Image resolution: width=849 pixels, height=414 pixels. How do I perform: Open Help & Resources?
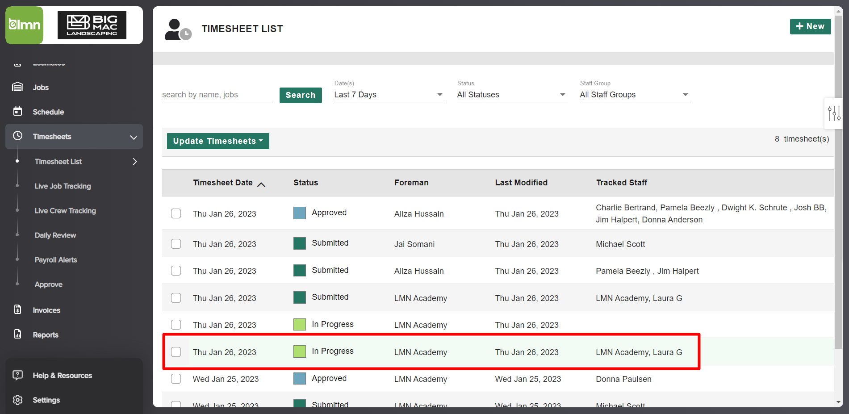coord(63,376)
